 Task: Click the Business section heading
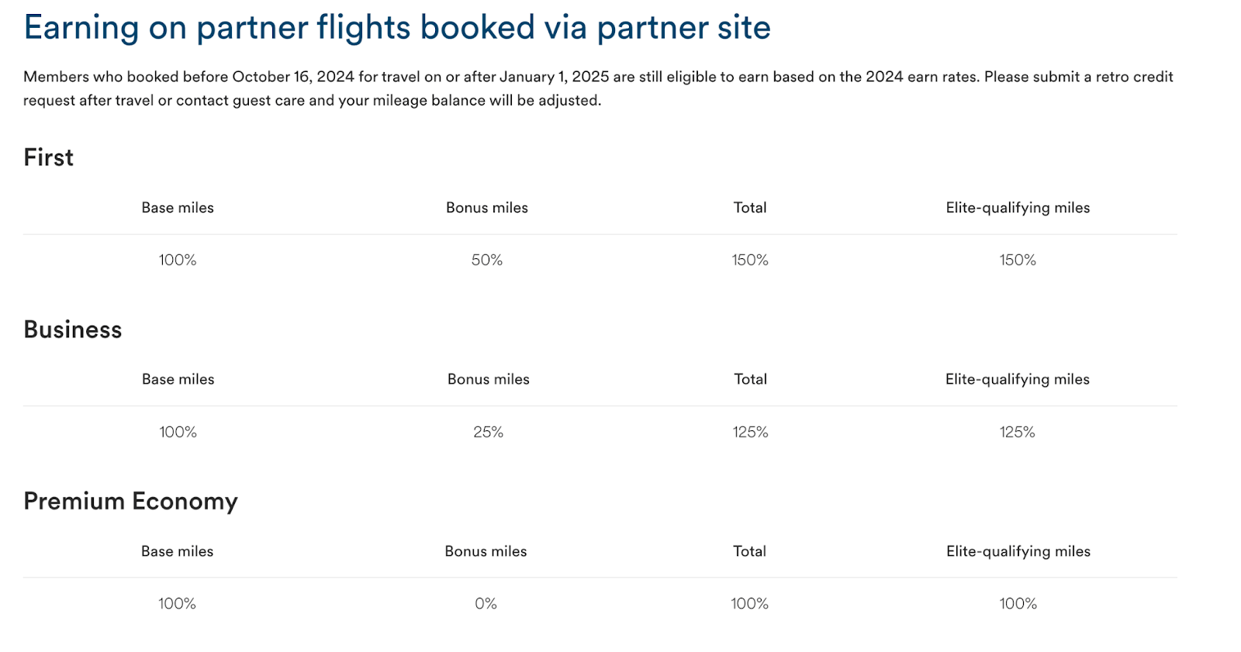(x=72, y=329)
